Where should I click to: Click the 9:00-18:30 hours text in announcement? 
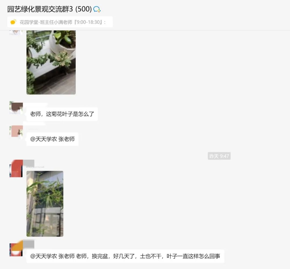(88, 22)
